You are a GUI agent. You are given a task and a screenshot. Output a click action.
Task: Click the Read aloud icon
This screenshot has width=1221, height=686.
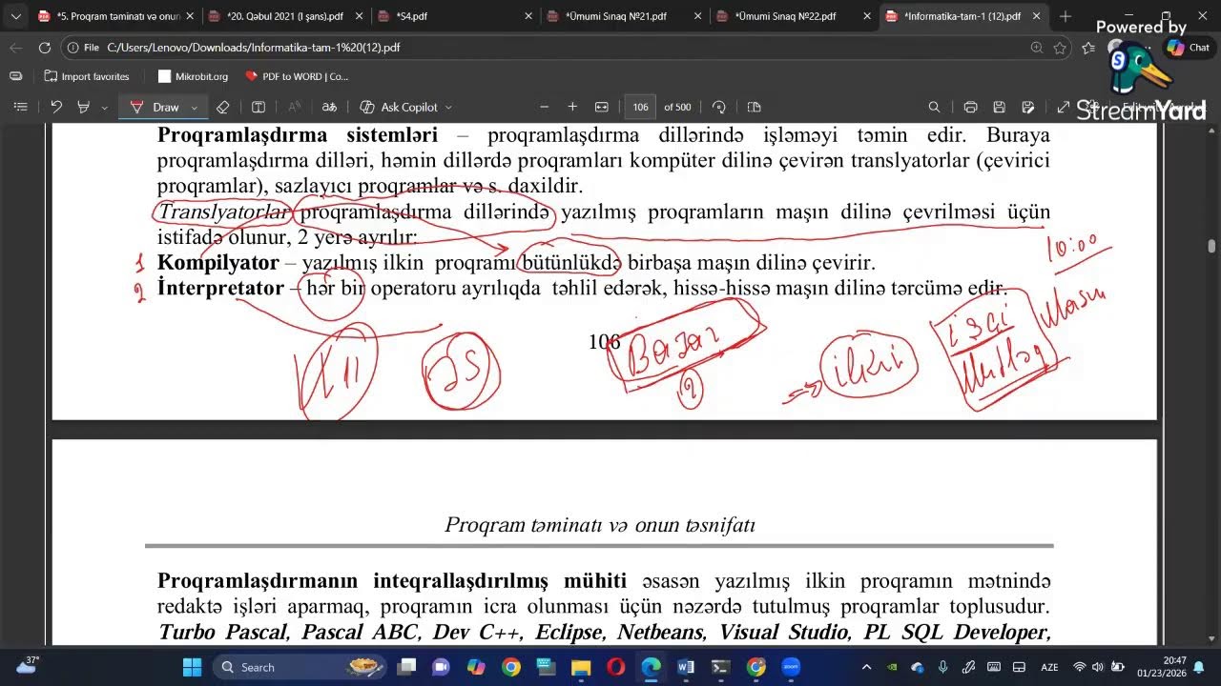(294, 107)
